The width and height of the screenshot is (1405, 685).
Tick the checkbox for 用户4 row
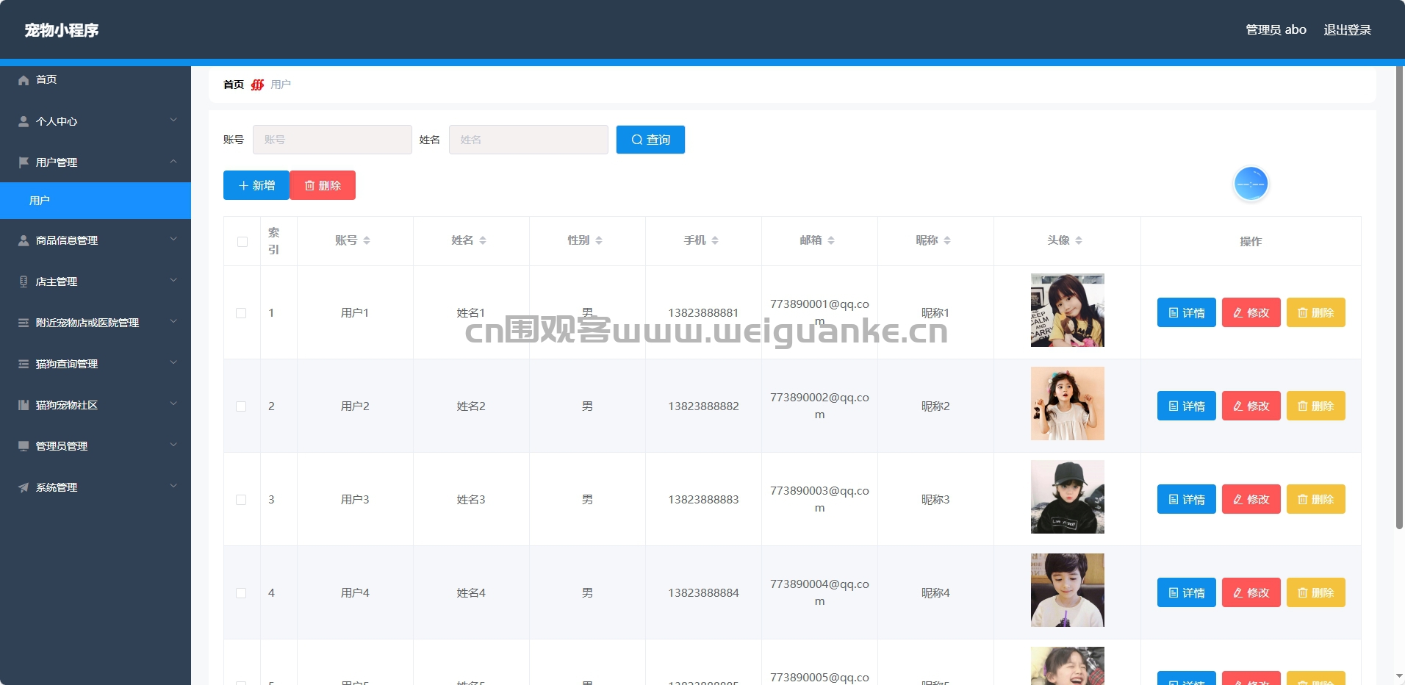click(241, 593)
